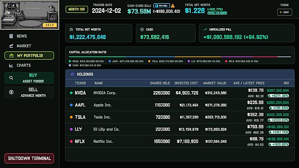Click the blue dot beside AAPL ticker
The image size is (299, 168).
click(71, 105)
